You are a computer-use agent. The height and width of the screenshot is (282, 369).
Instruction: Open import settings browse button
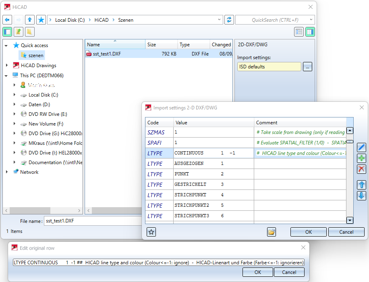308,67
